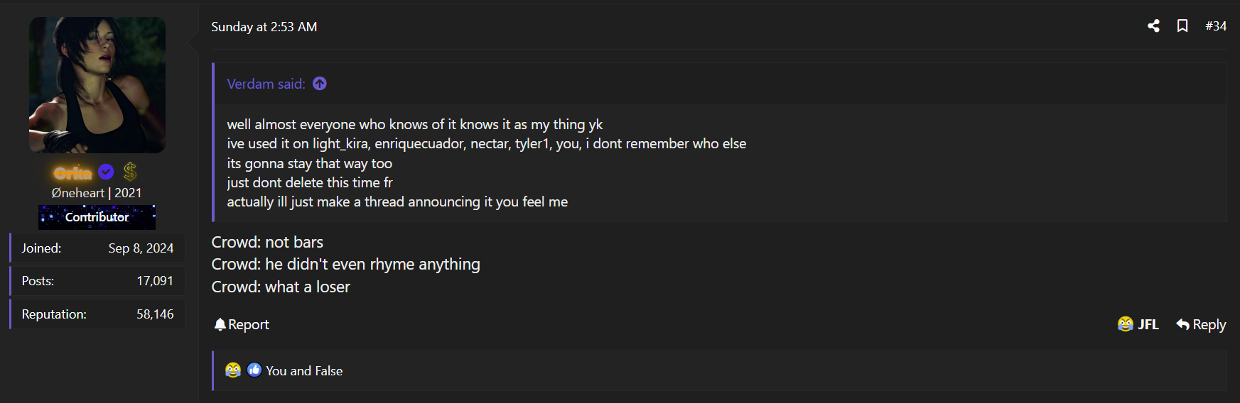Click the purple verified checkmark badge
The width and height of the screenshot is (1240, 403).
106,172
